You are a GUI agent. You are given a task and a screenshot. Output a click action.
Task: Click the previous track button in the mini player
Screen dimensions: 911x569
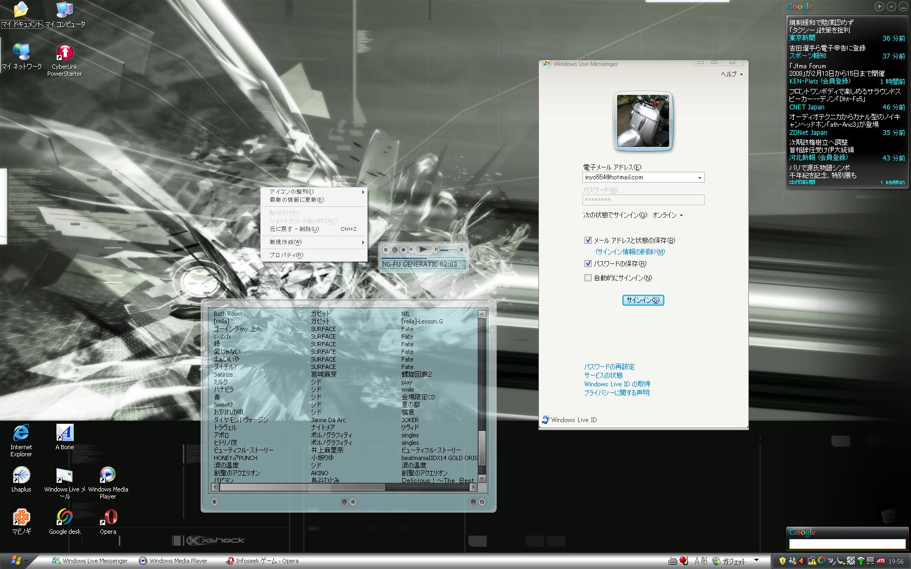click(411, 249)
